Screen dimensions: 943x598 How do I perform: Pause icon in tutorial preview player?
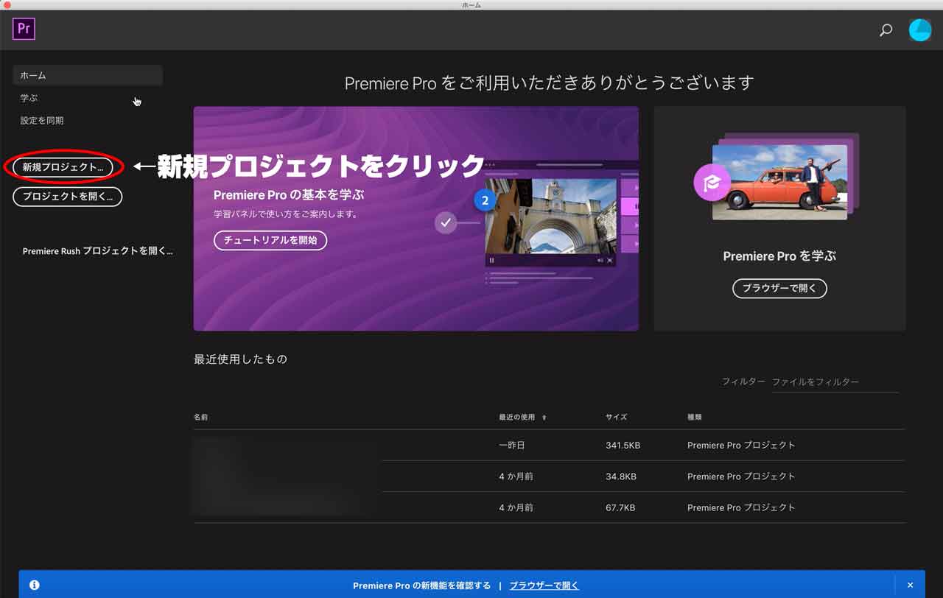pos(492,260)
